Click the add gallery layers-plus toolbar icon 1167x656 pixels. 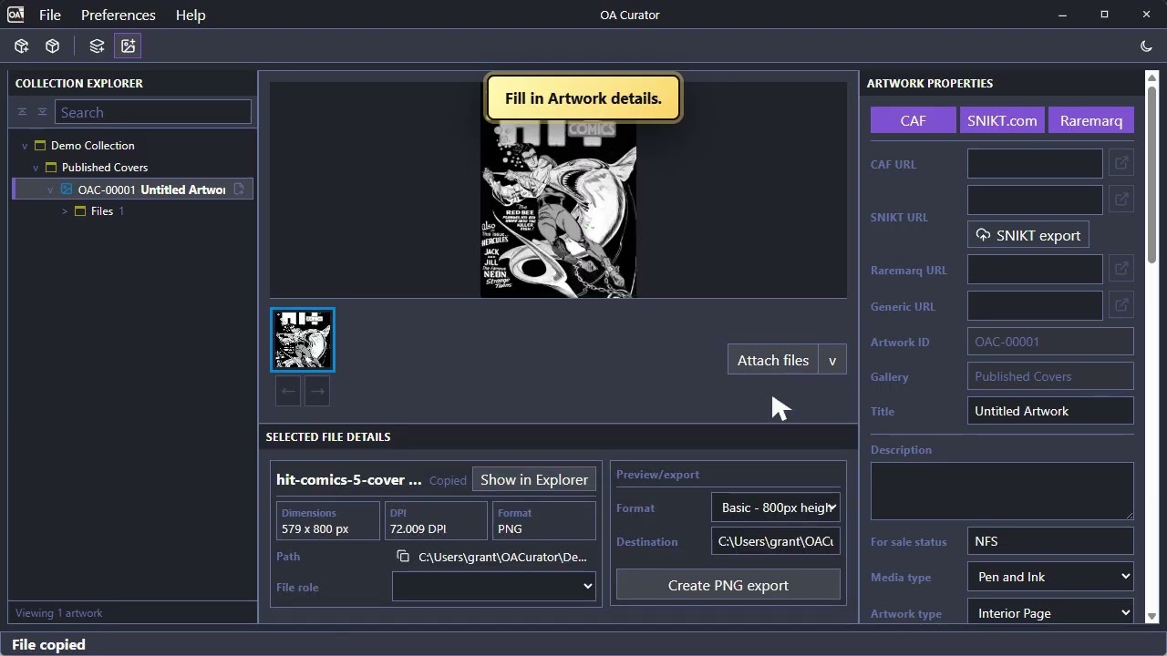click(97, 46)
